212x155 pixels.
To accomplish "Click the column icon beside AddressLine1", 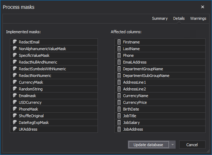I will point(119,82).
